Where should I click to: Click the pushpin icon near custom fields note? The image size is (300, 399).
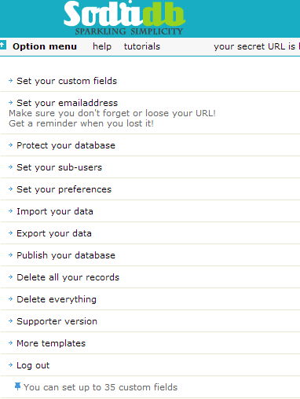click(x=17, y=386)
